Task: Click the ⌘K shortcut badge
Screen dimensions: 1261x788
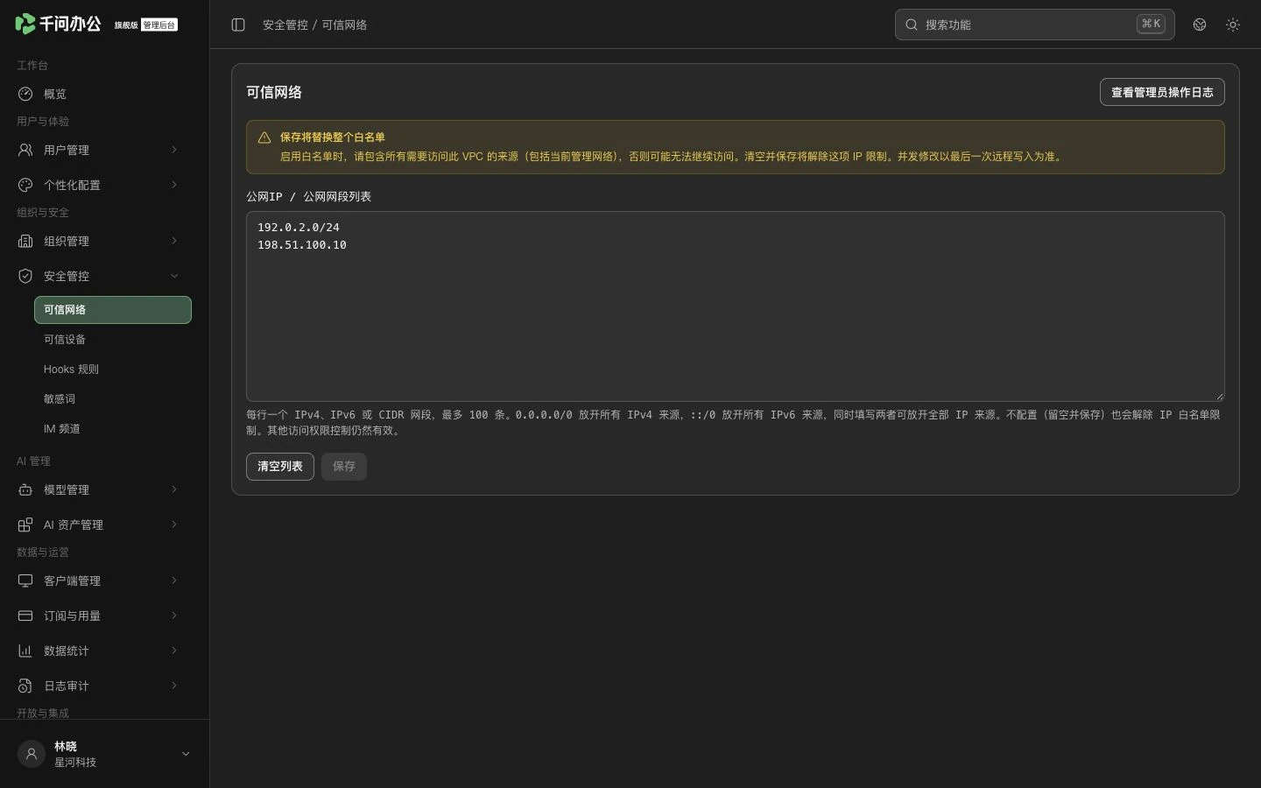Action: tap(1151, 25)
